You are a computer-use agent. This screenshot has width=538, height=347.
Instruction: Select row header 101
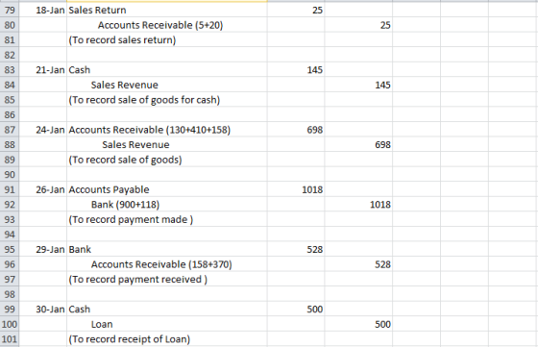[10, 339]
